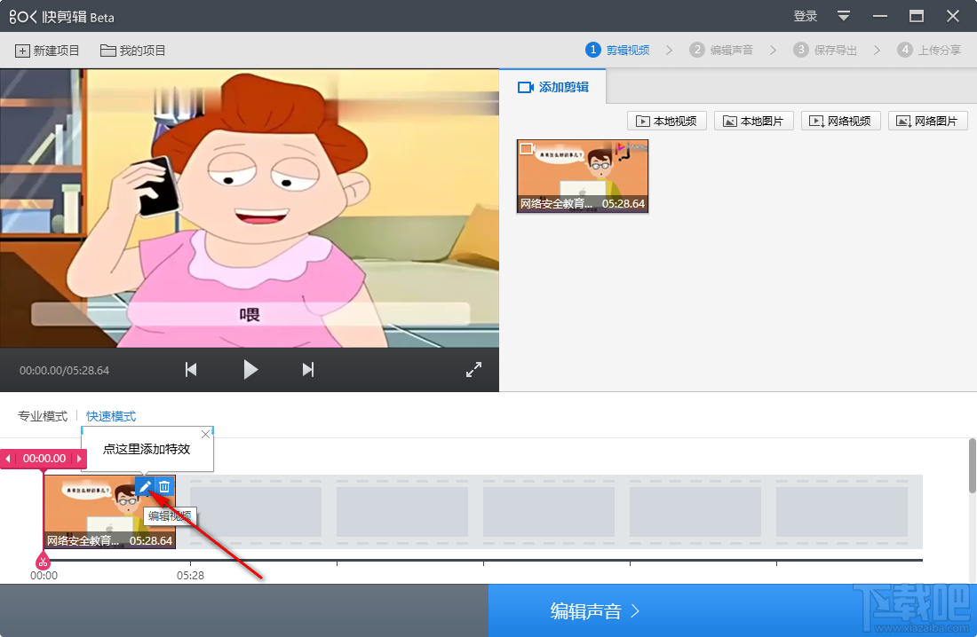Jump to next frame button
The height and width of the screenshot is (637, 977).
[308, 370]
